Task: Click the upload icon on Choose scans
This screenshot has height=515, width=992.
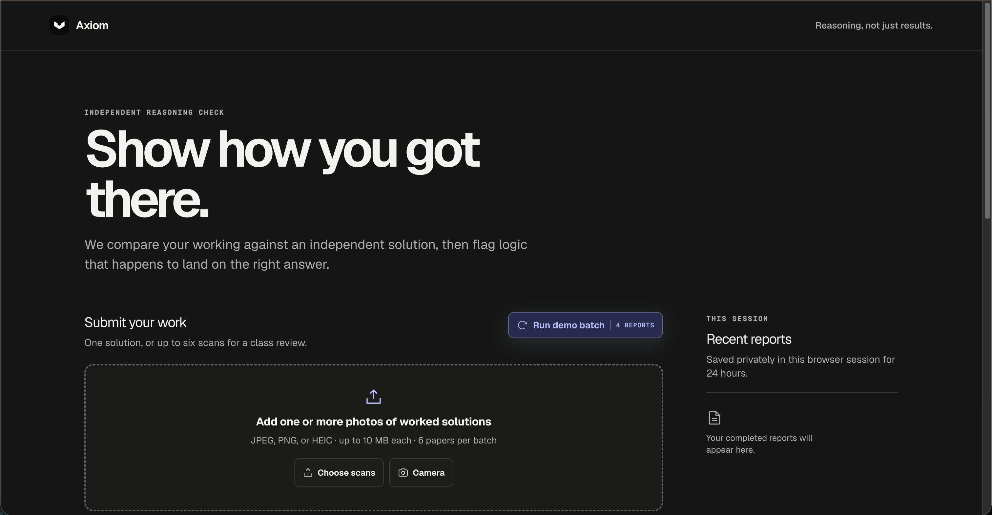Action: point(308,472)
